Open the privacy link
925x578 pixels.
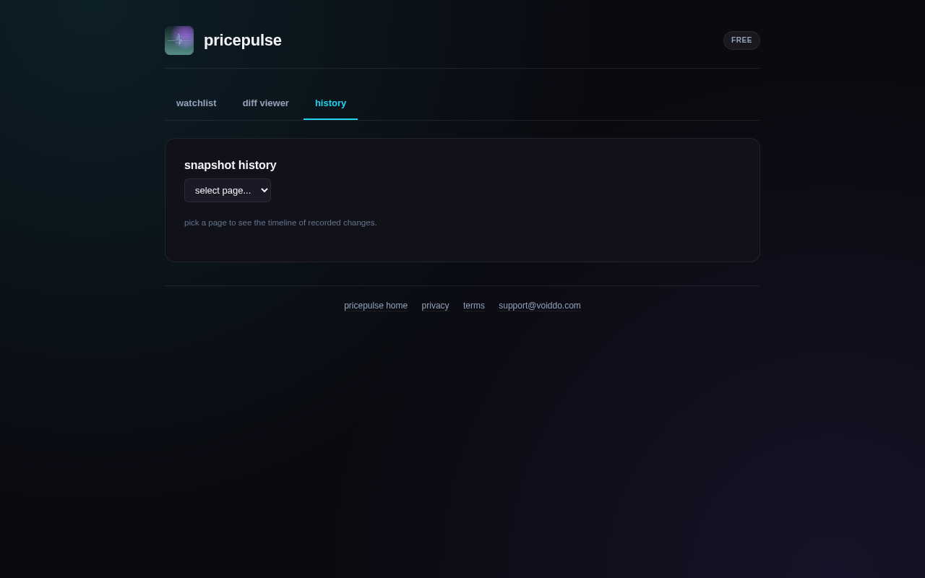[x=435, y=306]
